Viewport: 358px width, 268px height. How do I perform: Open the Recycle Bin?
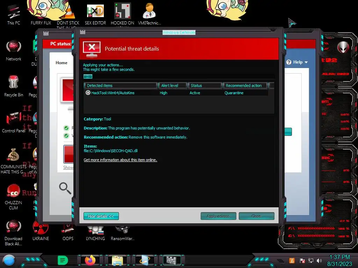coord(14,86)
